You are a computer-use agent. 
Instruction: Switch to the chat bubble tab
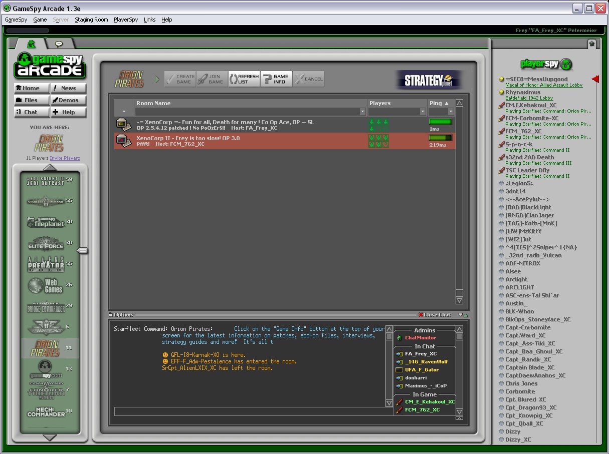[59, 44]
